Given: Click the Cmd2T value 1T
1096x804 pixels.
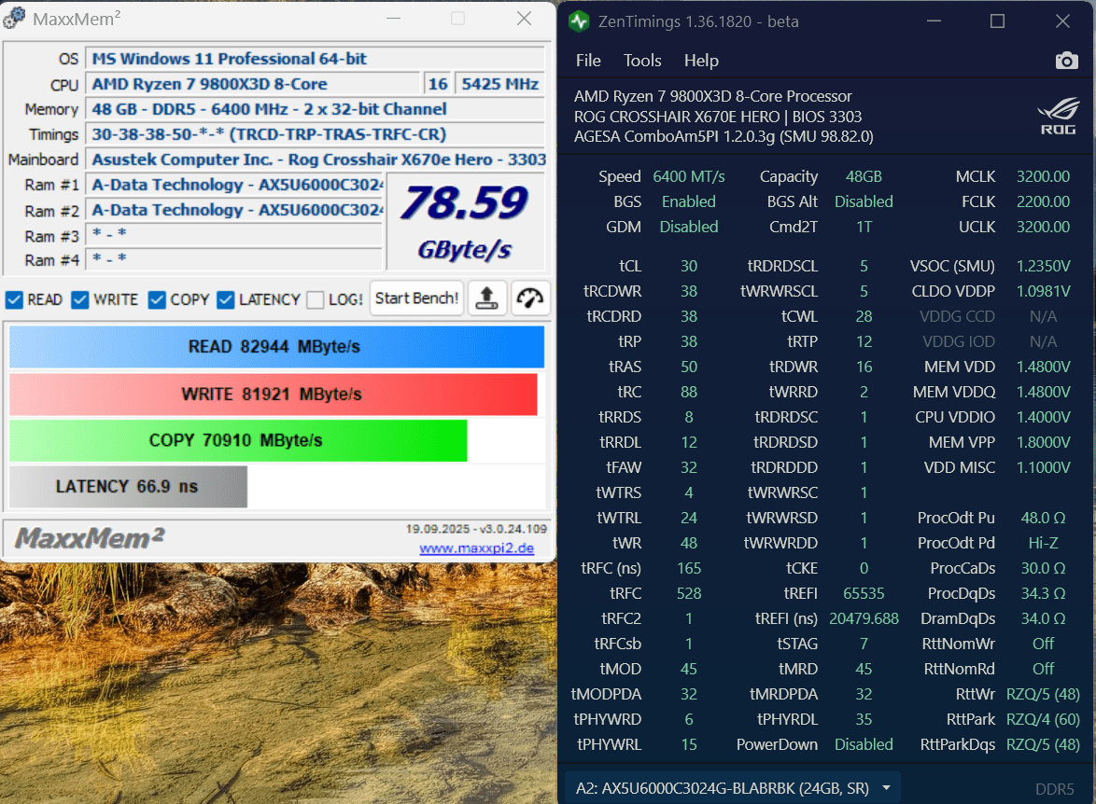Looking at the screenshot, I should [864, 227].
